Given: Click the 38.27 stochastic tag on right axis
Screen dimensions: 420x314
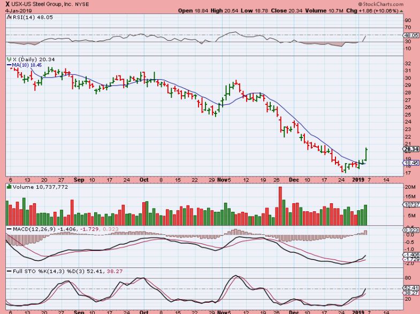Looking at the screenshot, I should tap(411, 293).
